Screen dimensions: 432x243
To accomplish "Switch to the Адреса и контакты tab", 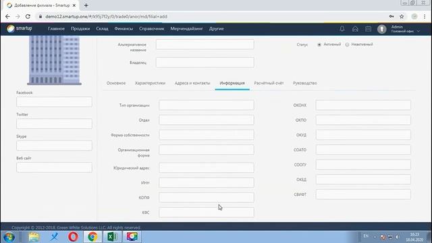I will coord(192,83).
